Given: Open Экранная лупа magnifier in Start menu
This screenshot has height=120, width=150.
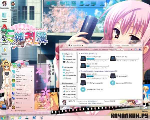Looking at the screenshot, I should (x=21, y=98).
